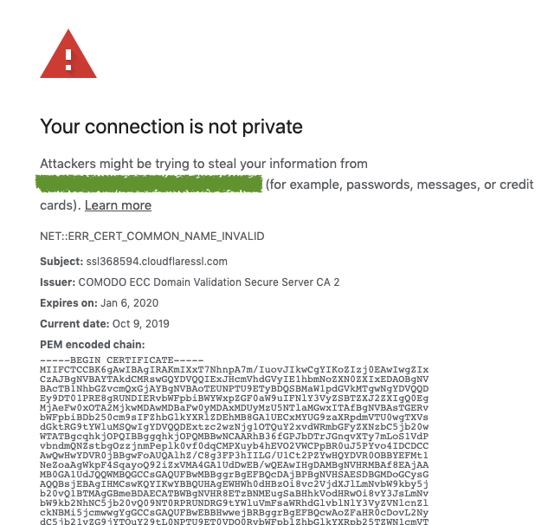Click the COMODO ECC Domain Validation issuer name

pos(209,282)
